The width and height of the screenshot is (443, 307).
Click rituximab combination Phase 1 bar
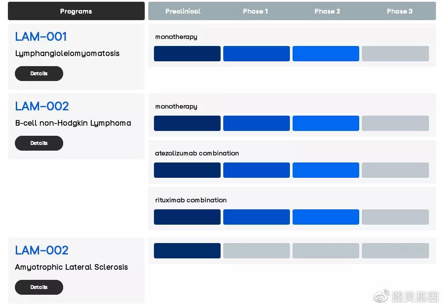257,217
